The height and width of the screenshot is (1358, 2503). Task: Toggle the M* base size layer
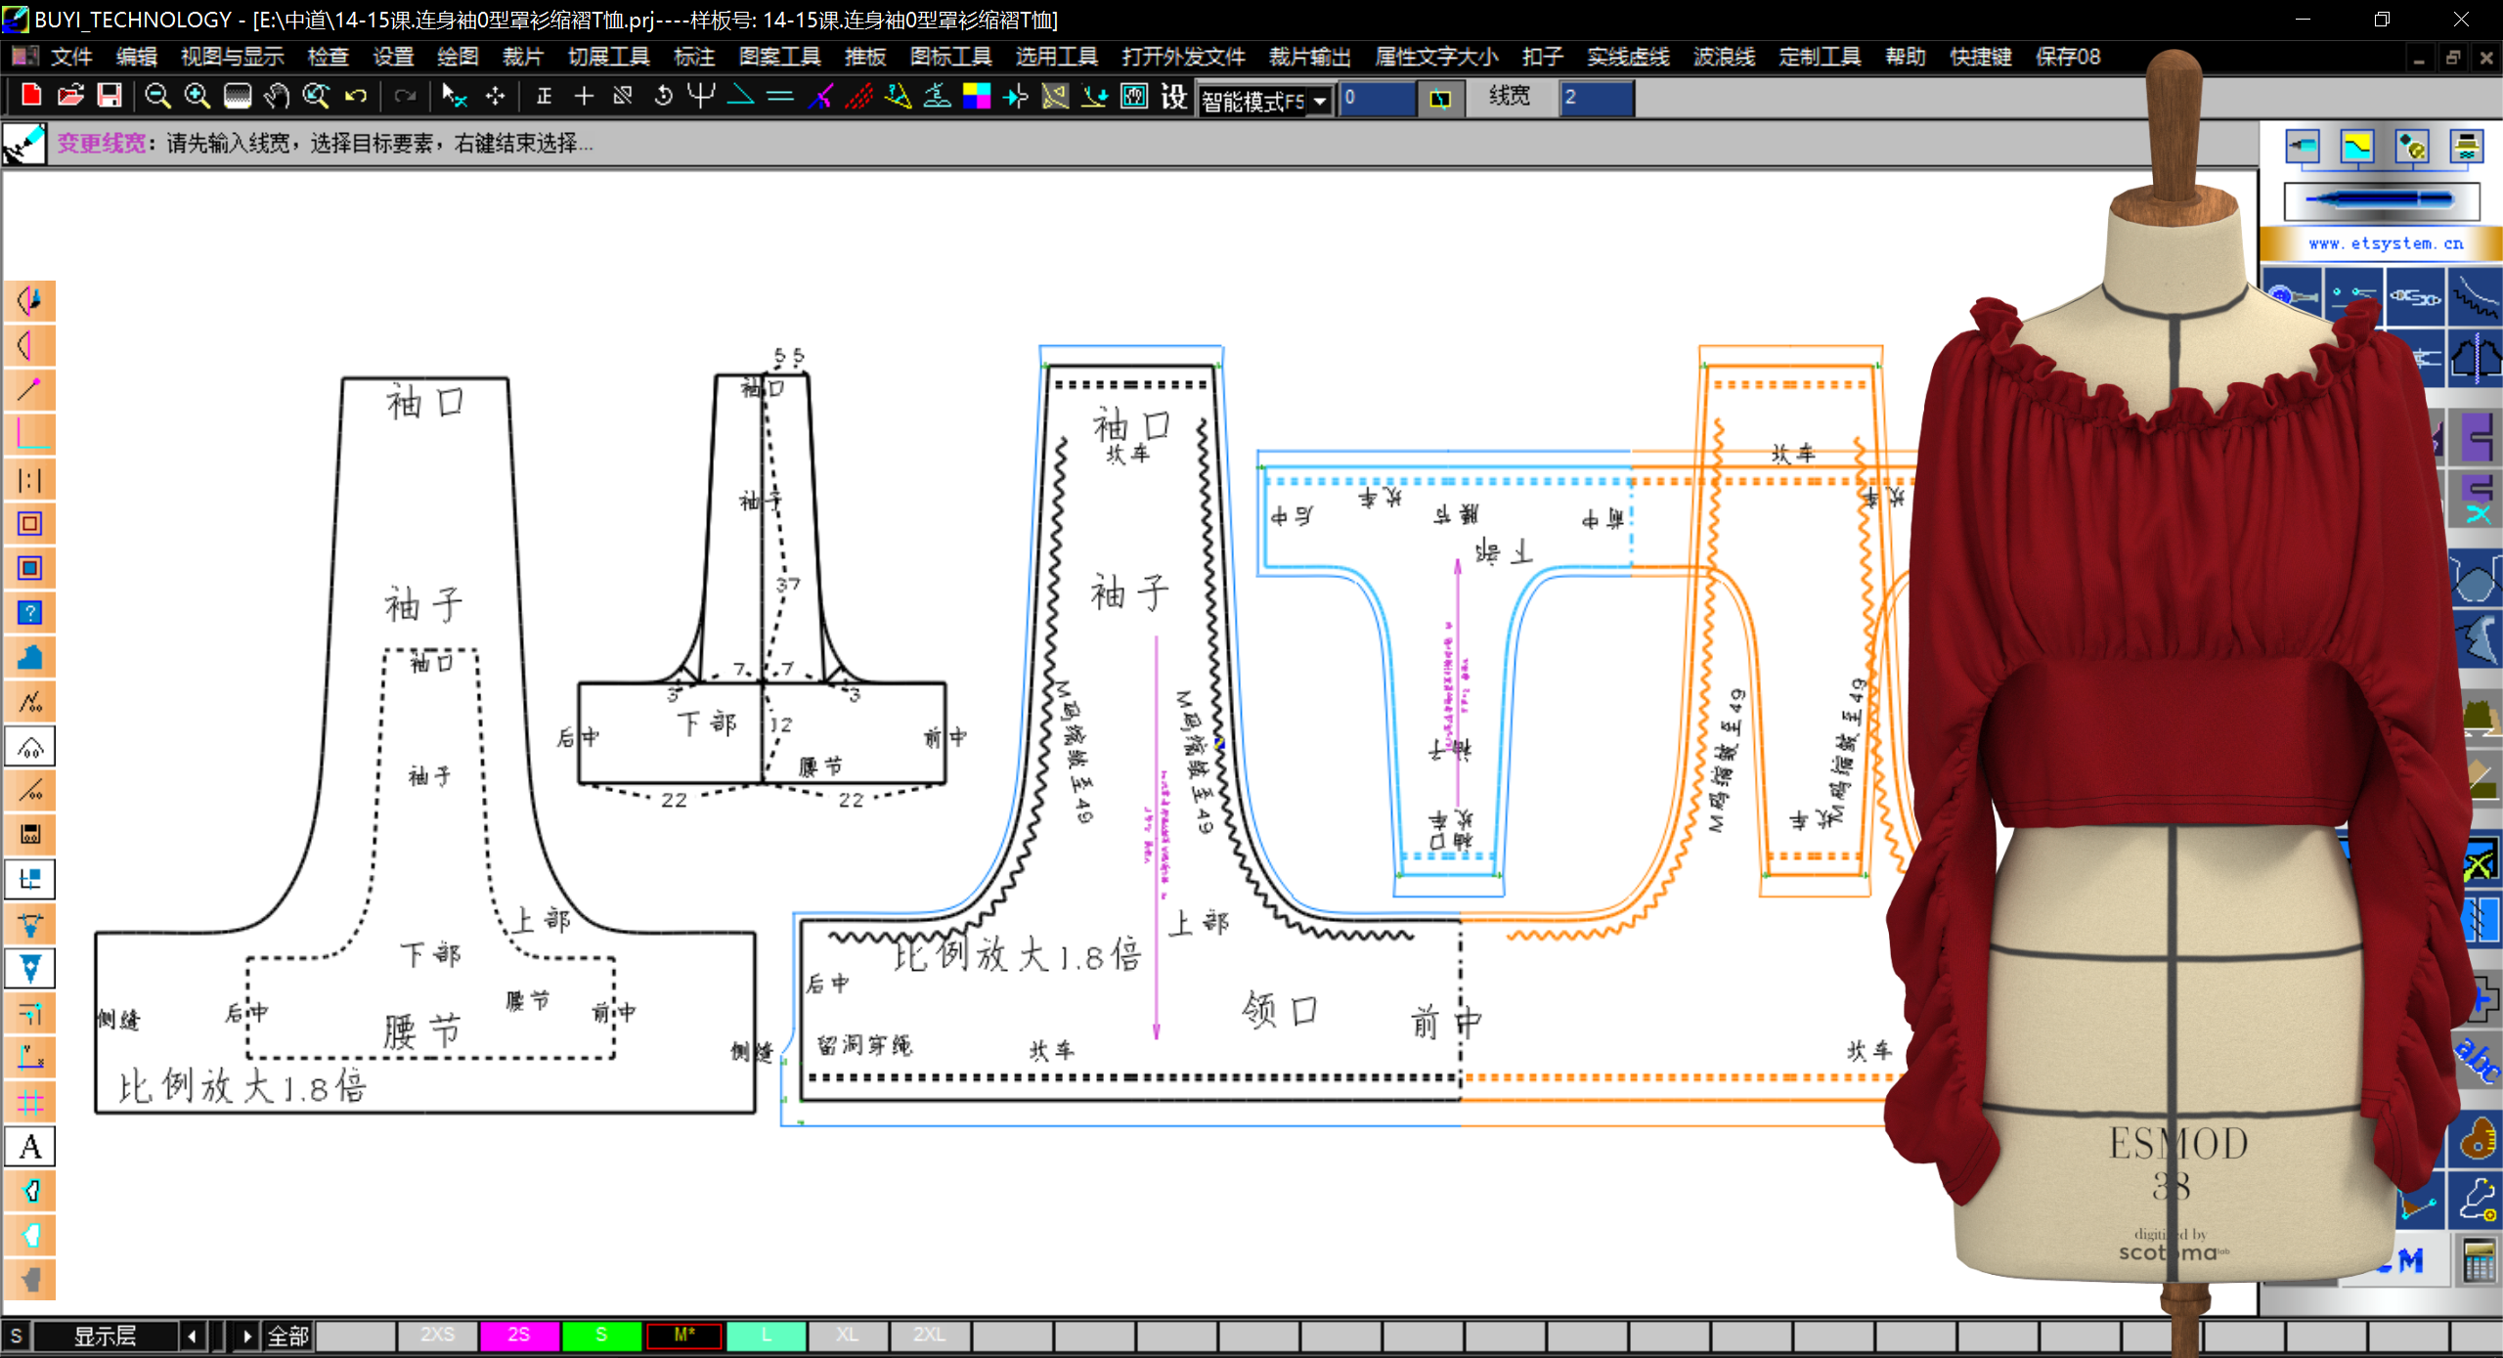pos(684,1335)
